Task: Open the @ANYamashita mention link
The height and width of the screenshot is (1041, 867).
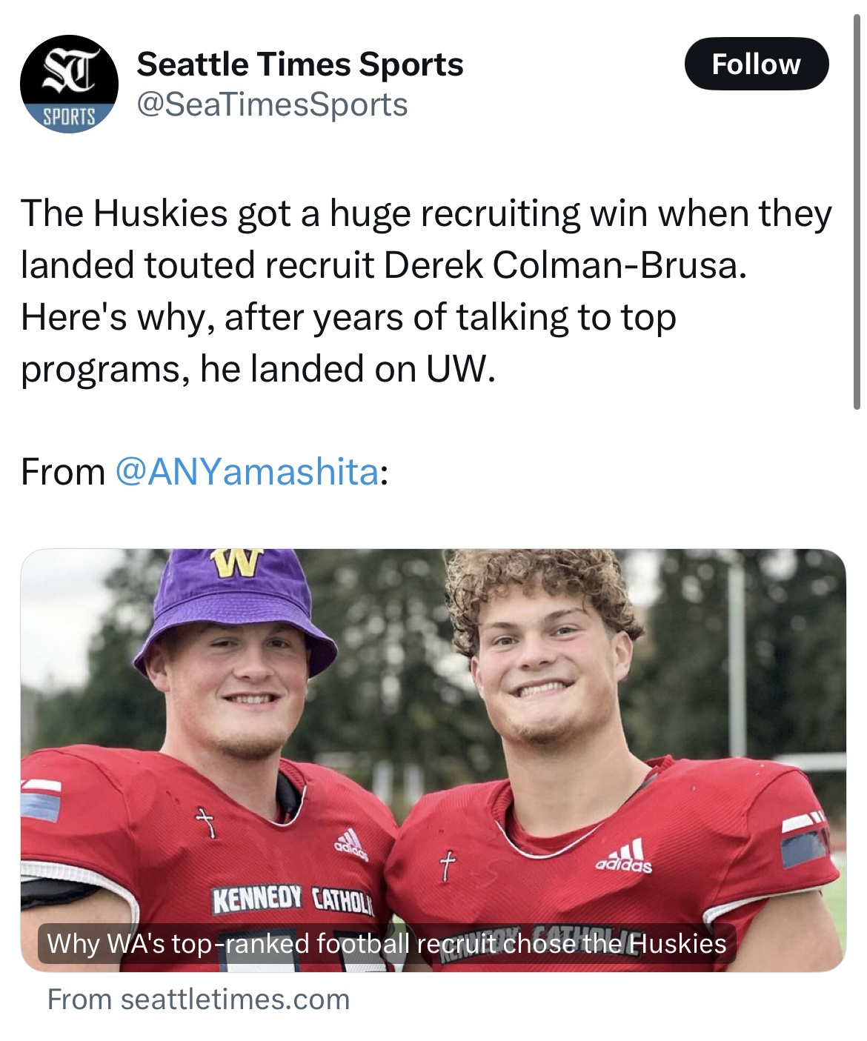Action: [x=248, y=471]
